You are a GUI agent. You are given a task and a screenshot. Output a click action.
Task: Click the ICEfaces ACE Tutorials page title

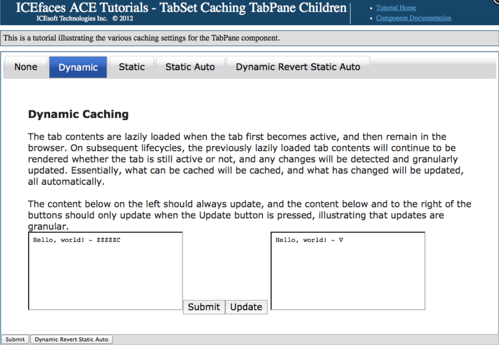(181, 8)
